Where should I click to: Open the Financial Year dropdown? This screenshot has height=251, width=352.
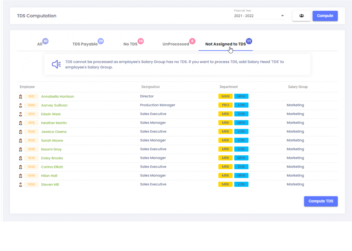click(259, 16)
